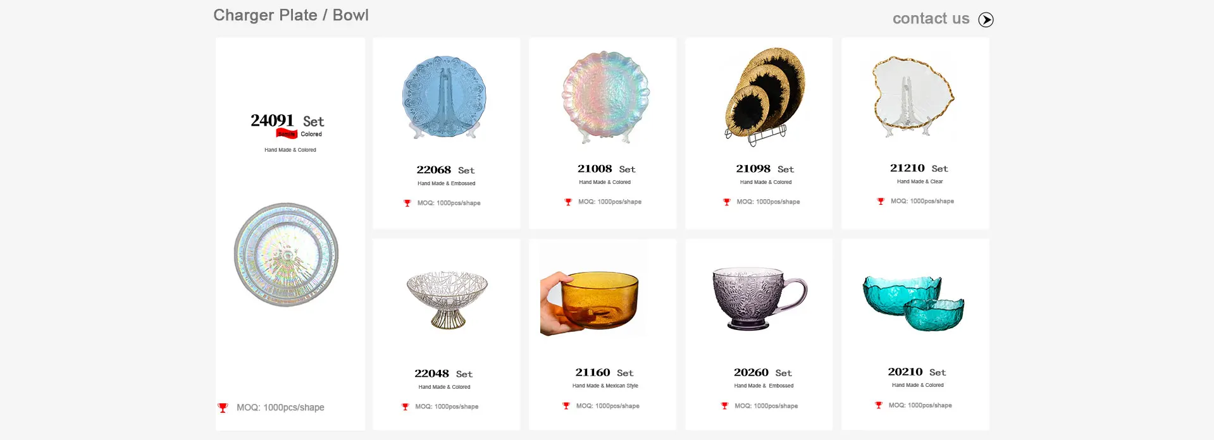The width and height of the screenshot is (1214, 440).
Task: Open the 22068 Set product title
Action: point(445,170)
